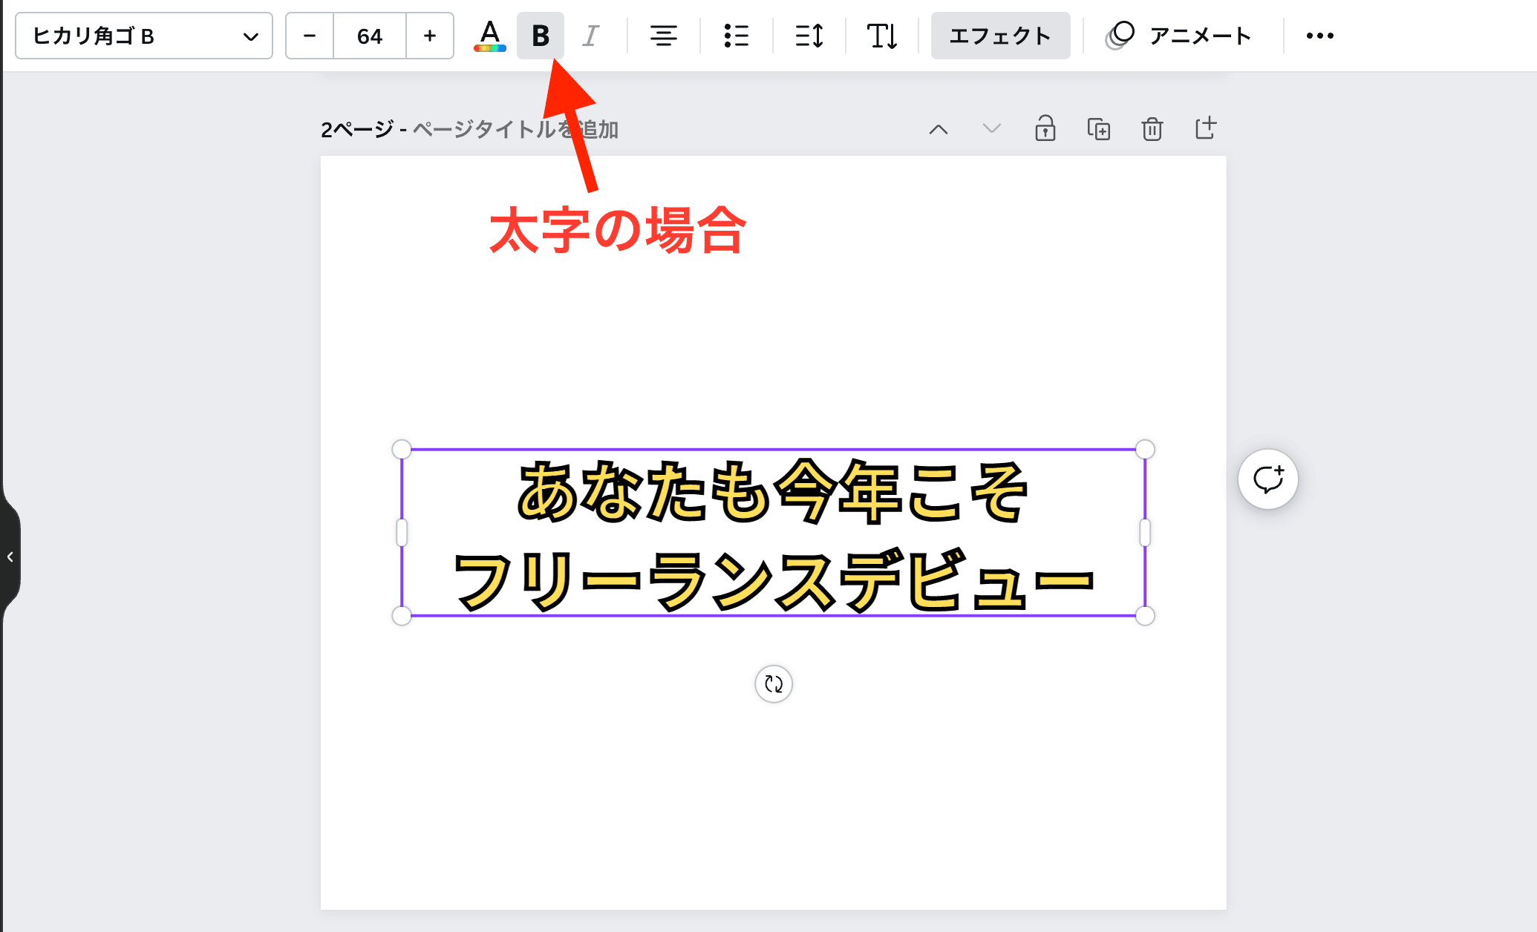Duplicate the current page

(x=1099, y=129)
